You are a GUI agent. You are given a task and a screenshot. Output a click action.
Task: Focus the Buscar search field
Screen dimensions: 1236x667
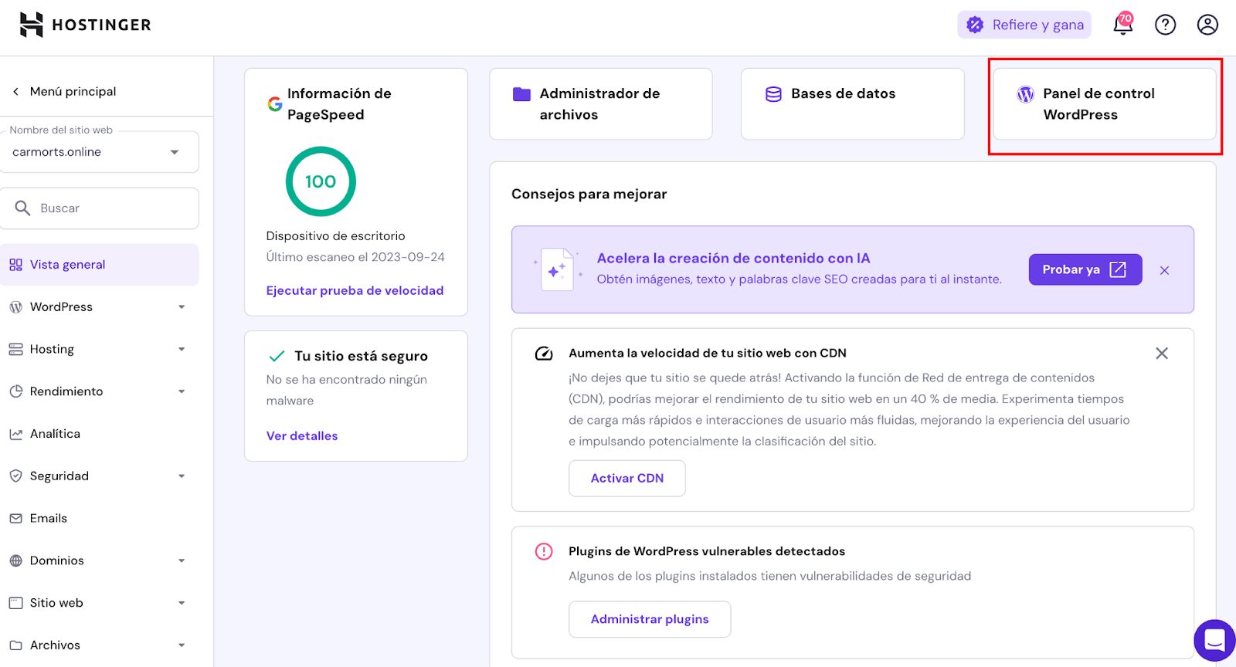(x=99, y=208)
